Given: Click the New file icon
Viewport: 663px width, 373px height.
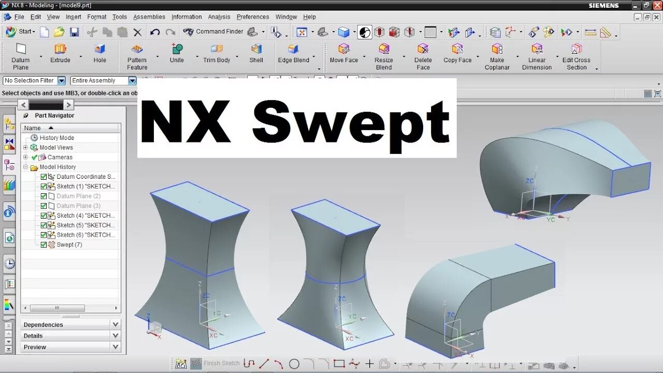Looking at the screenshot, I should pos(45,32).
